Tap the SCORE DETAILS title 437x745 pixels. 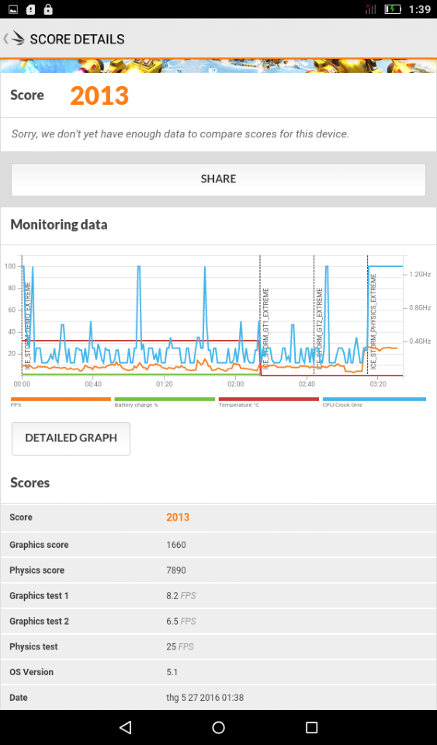tap(77, 39)
